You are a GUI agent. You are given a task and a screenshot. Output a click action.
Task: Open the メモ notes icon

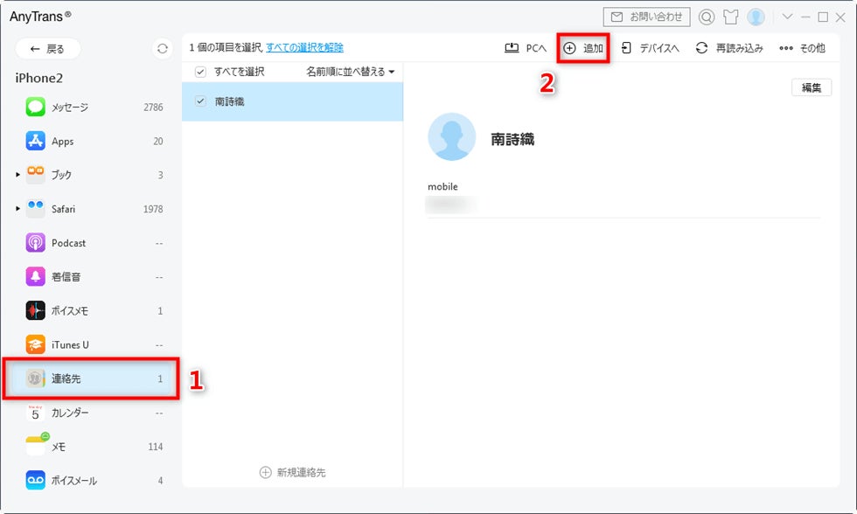pos(37,445)
